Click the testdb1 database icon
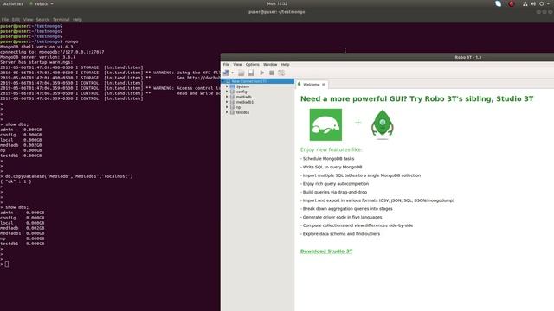 (x=232, y=112)
